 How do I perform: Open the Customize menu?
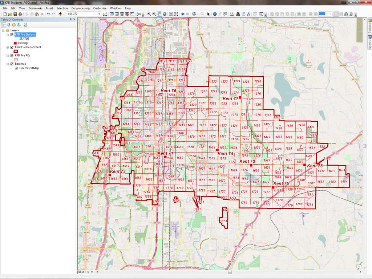(100, 8)
